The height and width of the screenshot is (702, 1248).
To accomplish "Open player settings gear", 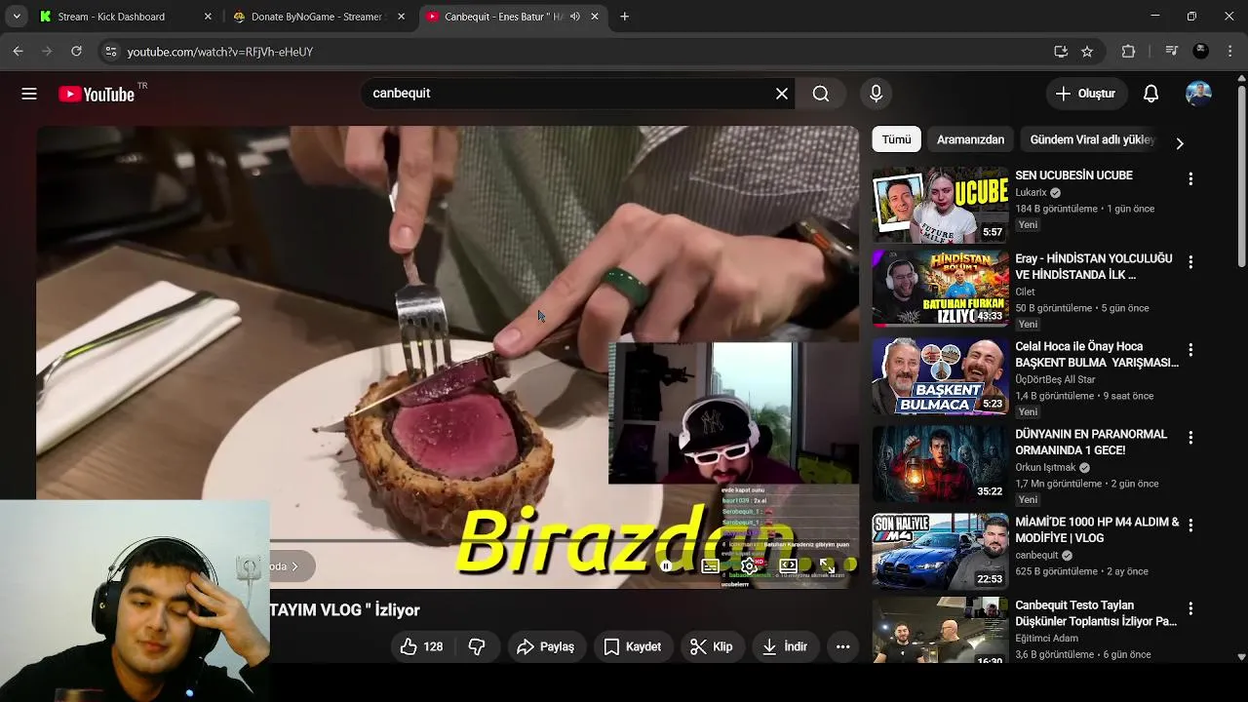I will 749,565.
